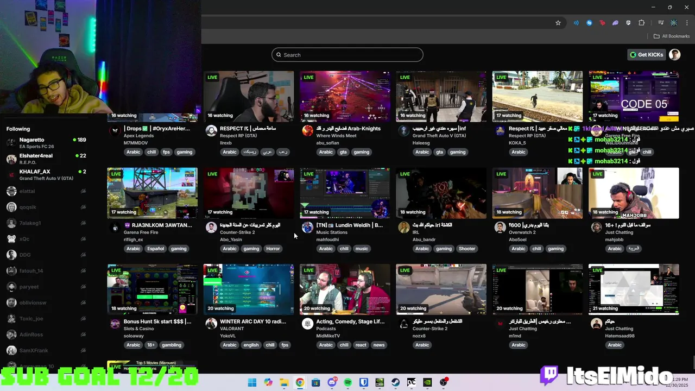Open the Arab-Knights stream thumbnail

click(x=345, y=96)
